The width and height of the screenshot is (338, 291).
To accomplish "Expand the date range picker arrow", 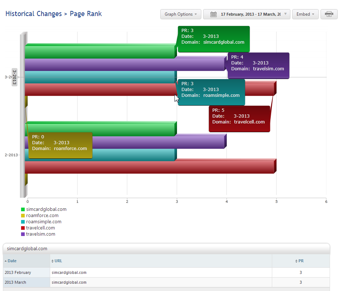I will (285, 14).
